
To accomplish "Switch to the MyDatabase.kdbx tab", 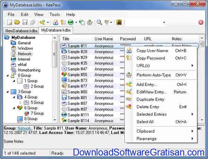I will pyautogui.click(x=56, y=30).
